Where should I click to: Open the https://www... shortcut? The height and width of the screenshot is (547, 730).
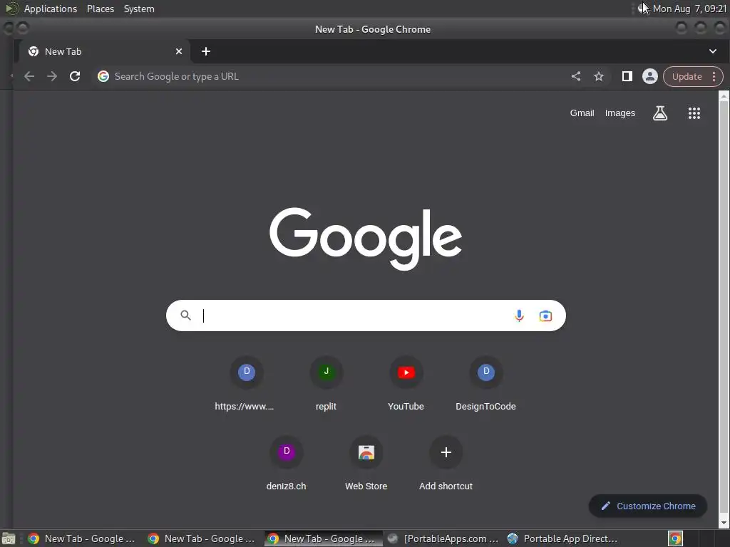coord(246,384)
